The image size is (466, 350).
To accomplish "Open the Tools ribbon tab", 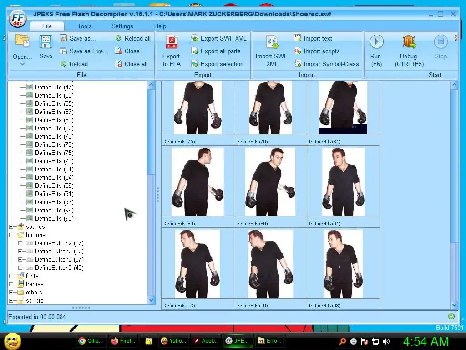I will 85,26.
